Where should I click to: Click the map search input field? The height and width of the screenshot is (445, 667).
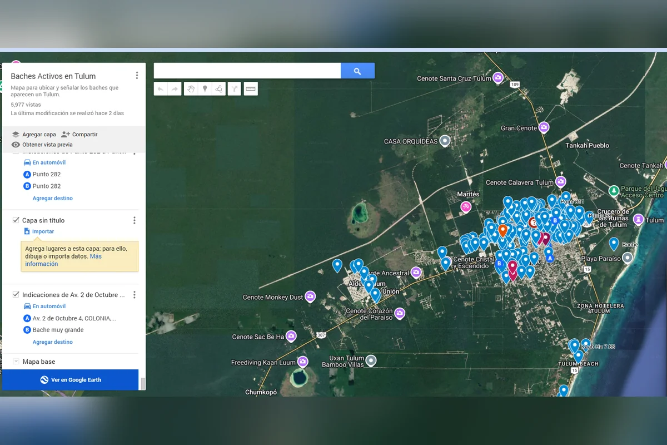tap(247, 71)
